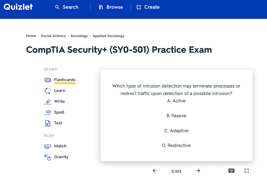
Task: Click the search magnifier icon
Action: [57, 7]
